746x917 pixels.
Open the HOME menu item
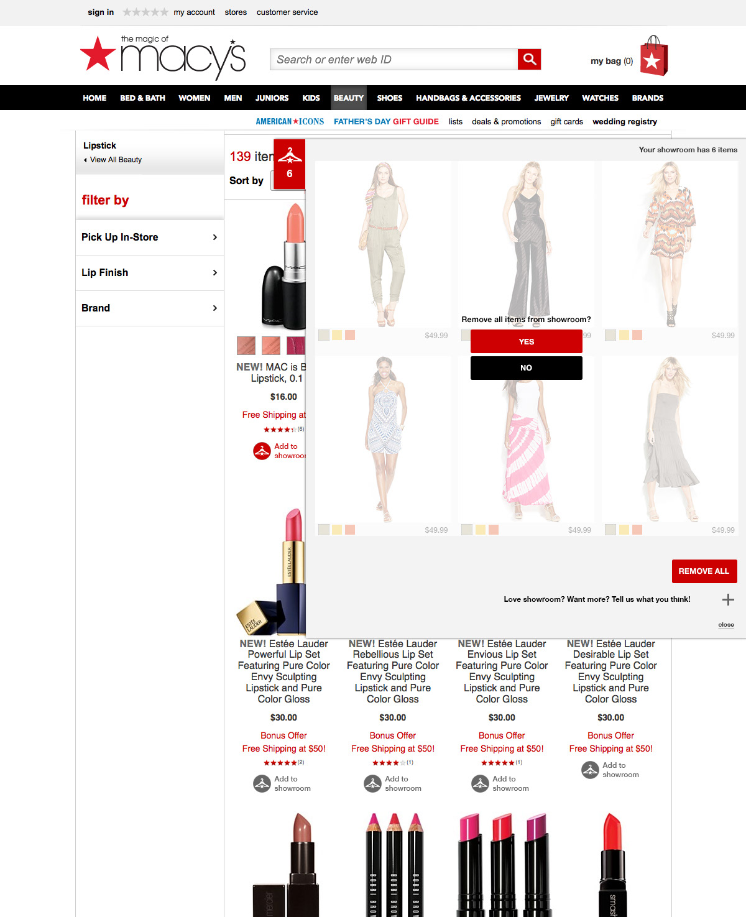(x=94, y=98)
